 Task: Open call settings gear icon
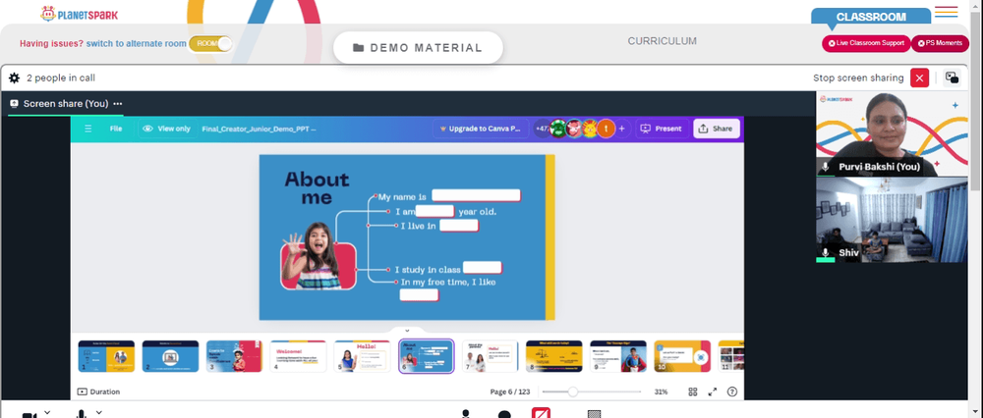[14, 78]
